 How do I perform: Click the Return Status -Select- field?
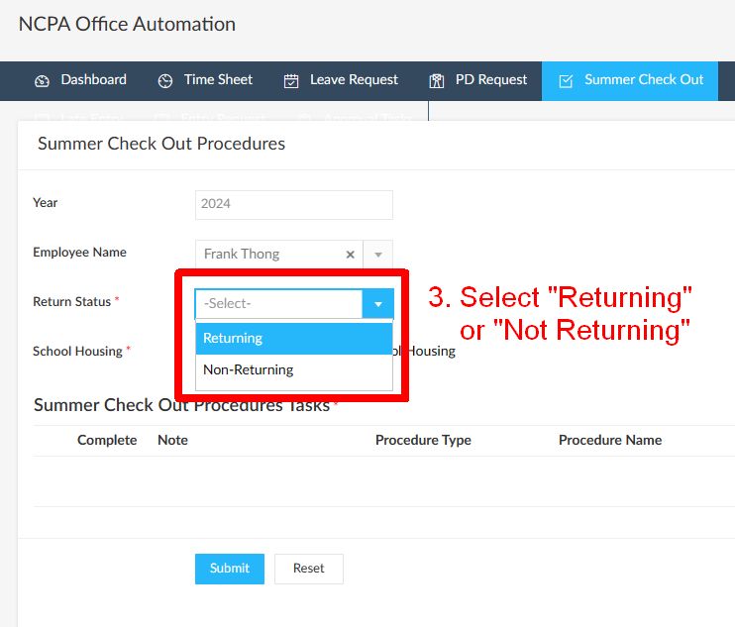click(x=278, y=304)
